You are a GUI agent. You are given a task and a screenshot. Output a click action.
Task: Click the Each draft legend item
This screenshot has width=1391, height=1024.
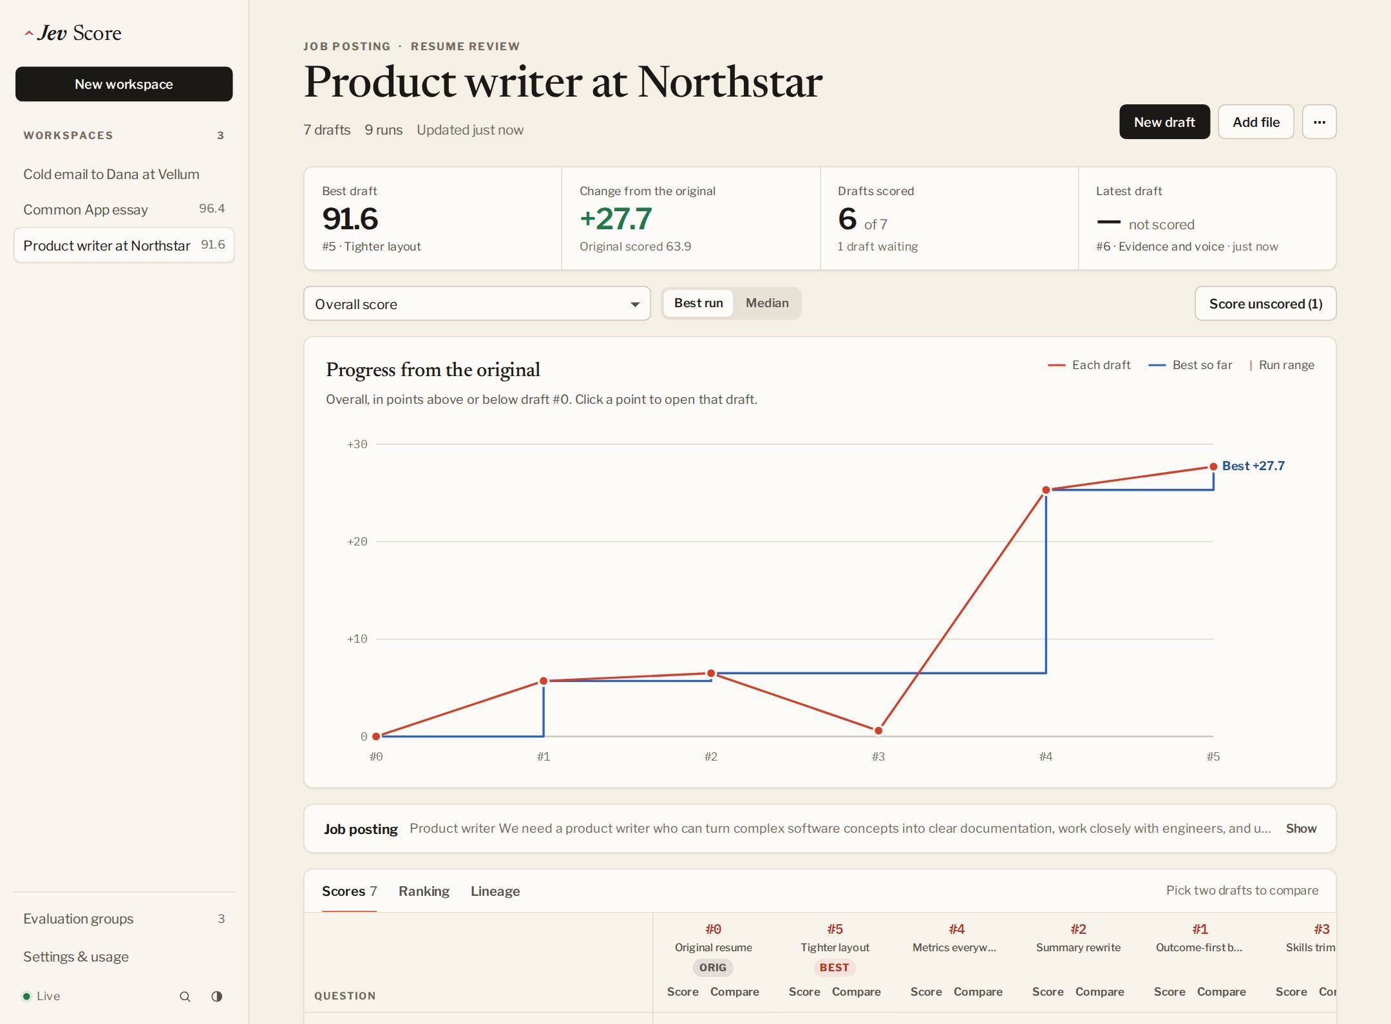click(x=1089, y=365)
